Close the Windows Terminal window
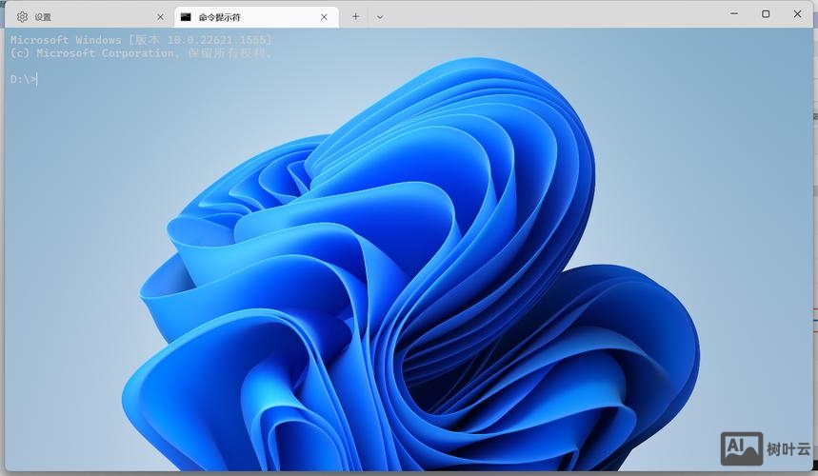818x476 pixels. 797,14
